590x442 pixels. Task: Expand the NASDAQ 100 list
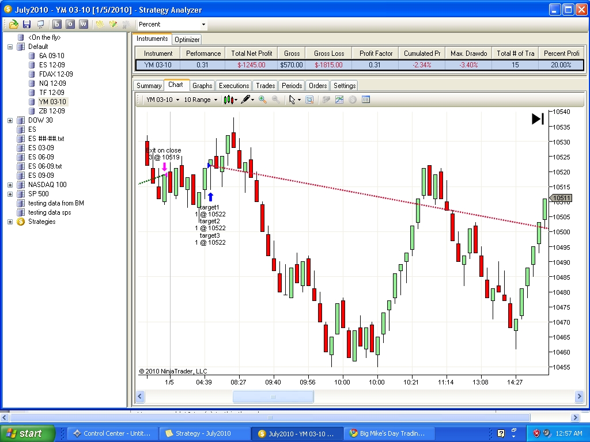(x=10, y=185)
